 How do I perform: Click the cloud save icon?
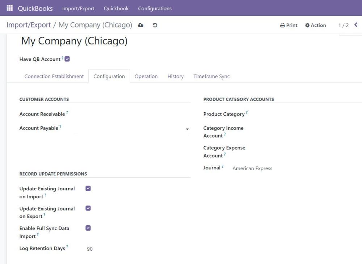tap(140, 25)
